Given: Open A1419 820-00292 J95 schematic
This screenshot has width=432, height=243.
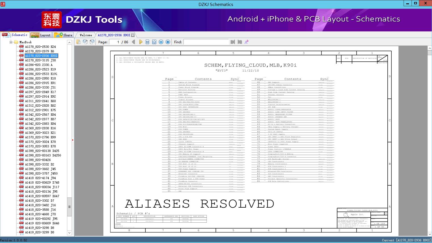Looking at the screenshot, I should pyautogui.click(x=41, y=219).
